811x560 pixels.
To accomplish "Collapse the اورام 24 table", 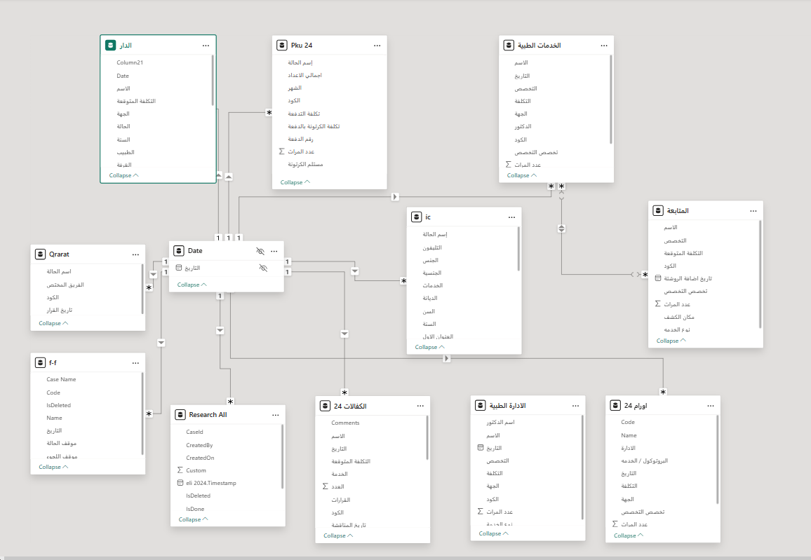I will point(629,535).
